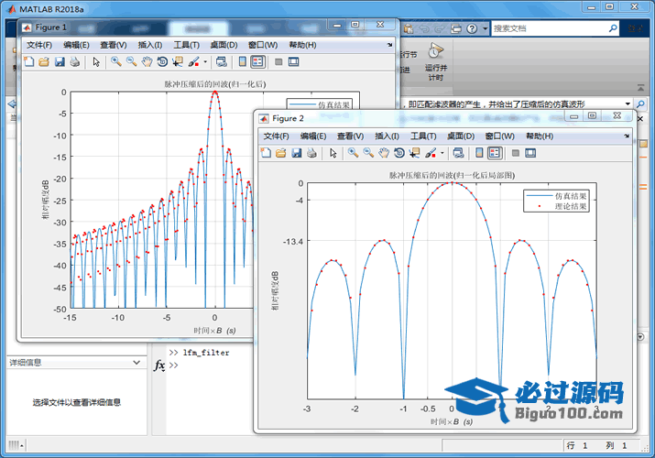Open the fx function browser in Command Window

pos(159,365)
